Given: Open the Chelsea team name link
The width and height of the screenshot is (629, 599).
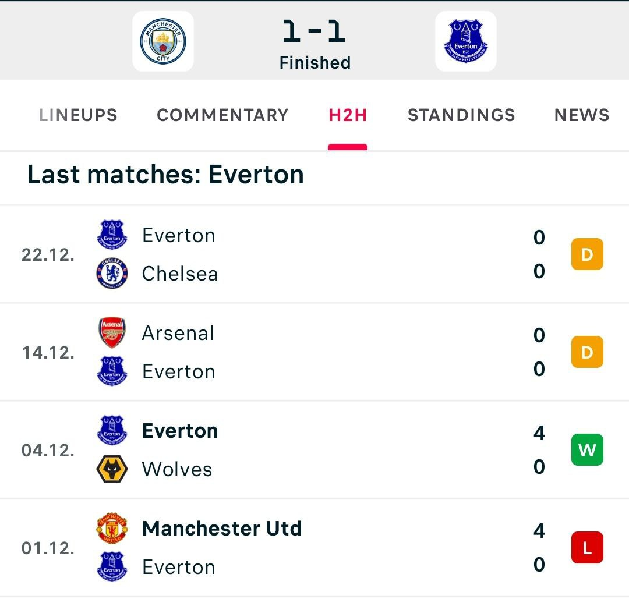Looking at the screenshot, I should (180, 274).
